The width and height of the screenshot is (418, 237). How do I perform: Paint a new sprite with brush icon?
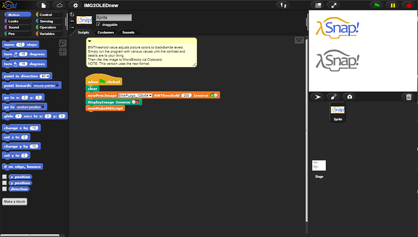333,97
